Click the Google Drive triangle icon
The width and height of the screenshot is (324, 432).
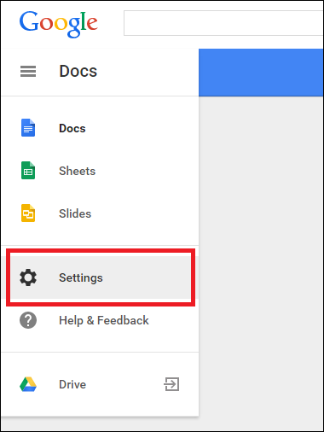pos(28,384)
